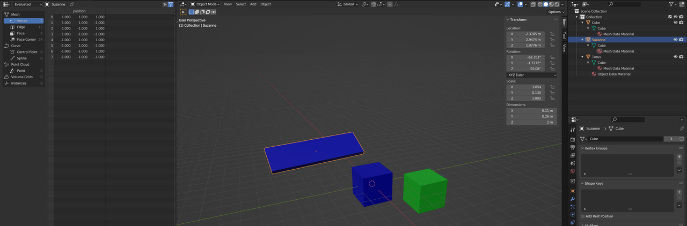
Task: Add a new shape key
Action: click(679, 192)
